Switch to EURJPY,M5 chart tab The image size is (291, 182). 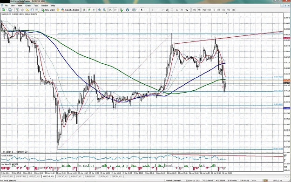(x=103, y=176)
